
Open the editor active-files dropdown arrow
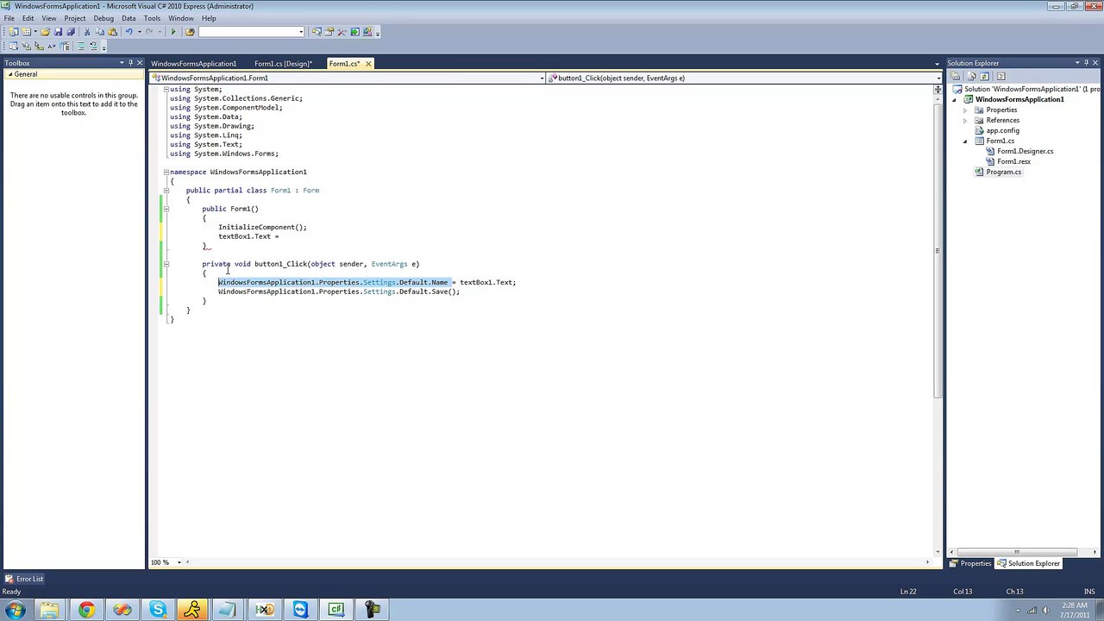point(938,64)
